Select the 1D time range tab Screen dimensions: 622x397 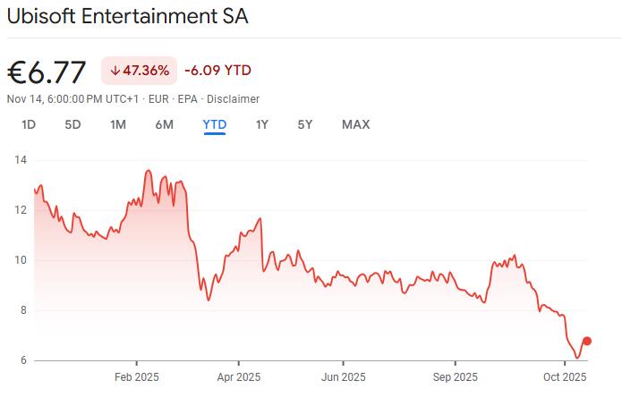pyautogui.click(x=29, y=124)
